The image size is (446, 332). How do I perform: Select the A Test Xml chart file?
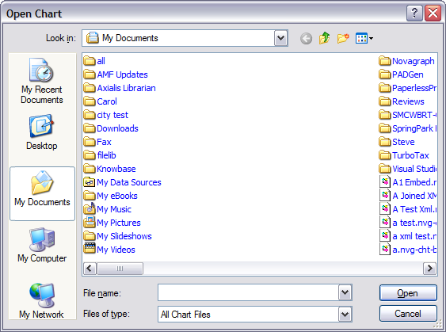[408, 209]
